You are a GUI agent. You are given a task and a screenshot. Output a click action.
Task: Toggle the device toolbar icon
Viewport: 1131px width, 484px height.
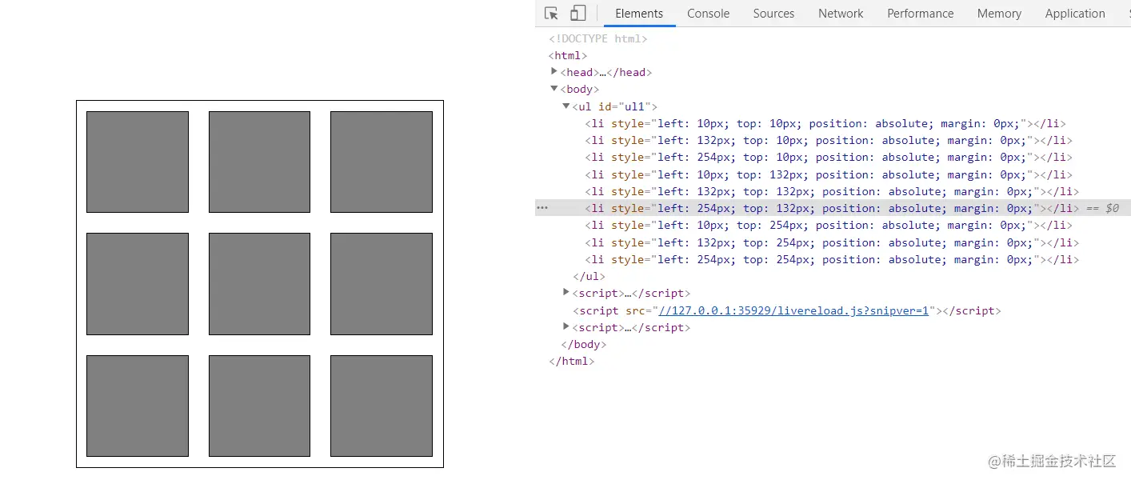[577, 14]
